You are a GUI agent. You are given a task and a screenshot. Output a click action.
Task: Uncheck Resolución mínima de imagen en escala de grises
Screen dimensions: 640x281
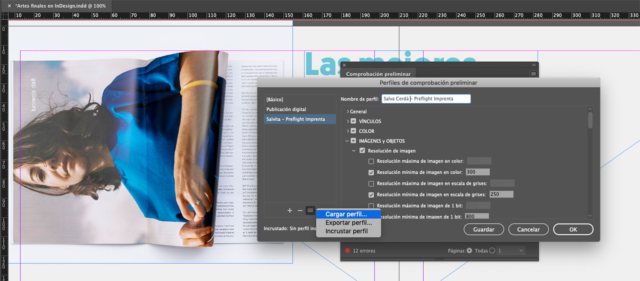pyautogui.click(x=371, y=195)
